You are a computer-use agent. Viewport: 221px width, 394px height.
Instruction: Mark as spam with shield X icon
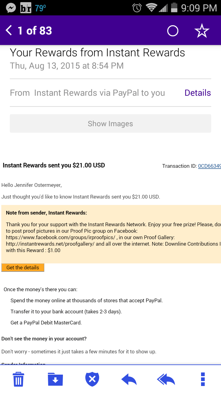(x=92, y=379)
